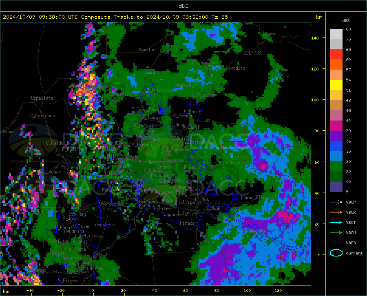Click the 'Lomas_Blancas' place label
Image resolution: width=367 pixels, height=296 pixels.
tap(257, 197)
